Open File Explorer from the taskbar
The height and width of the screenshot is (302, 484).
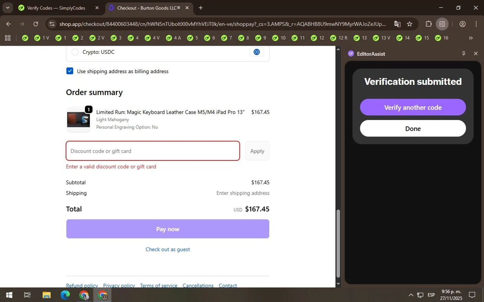click(x=46, y=295)
